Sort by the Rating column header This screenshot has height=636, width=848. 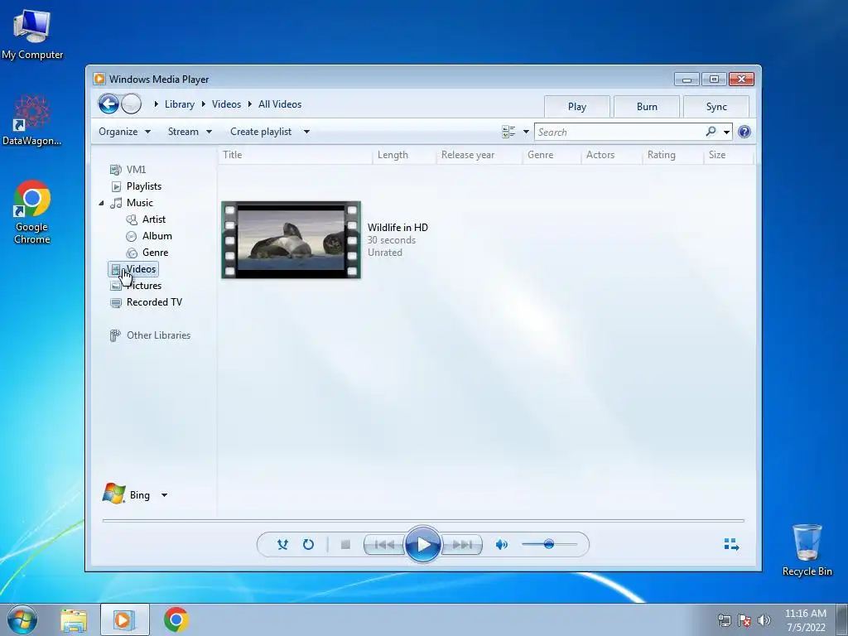click(672, 155)
